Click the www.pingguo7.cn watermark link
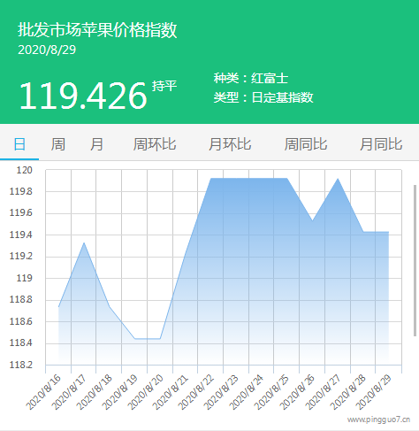The height and width of the screenshot is (431, 419). [x=378, y=419]
